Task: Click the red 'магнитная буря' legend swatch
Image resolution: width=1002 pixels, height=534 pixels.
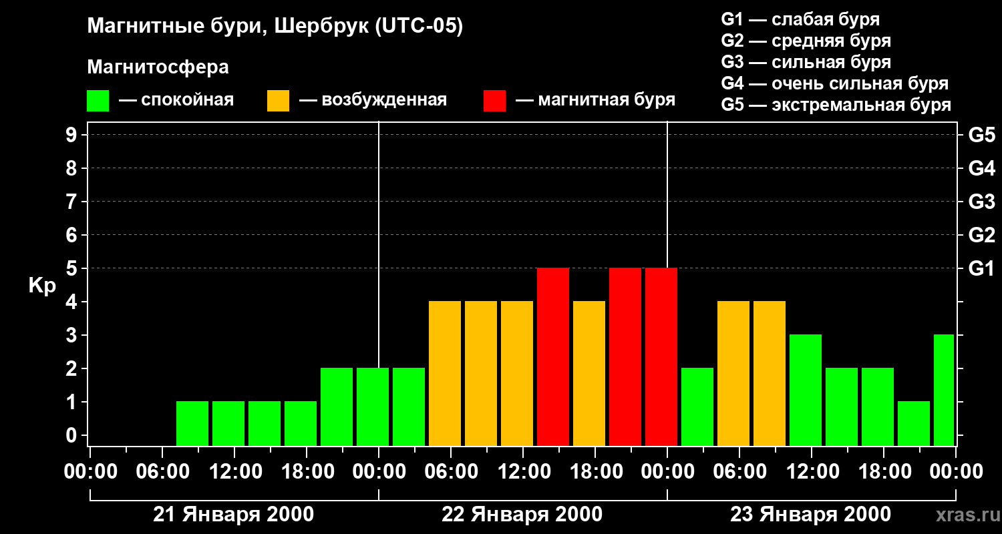Action: [494, 101]
